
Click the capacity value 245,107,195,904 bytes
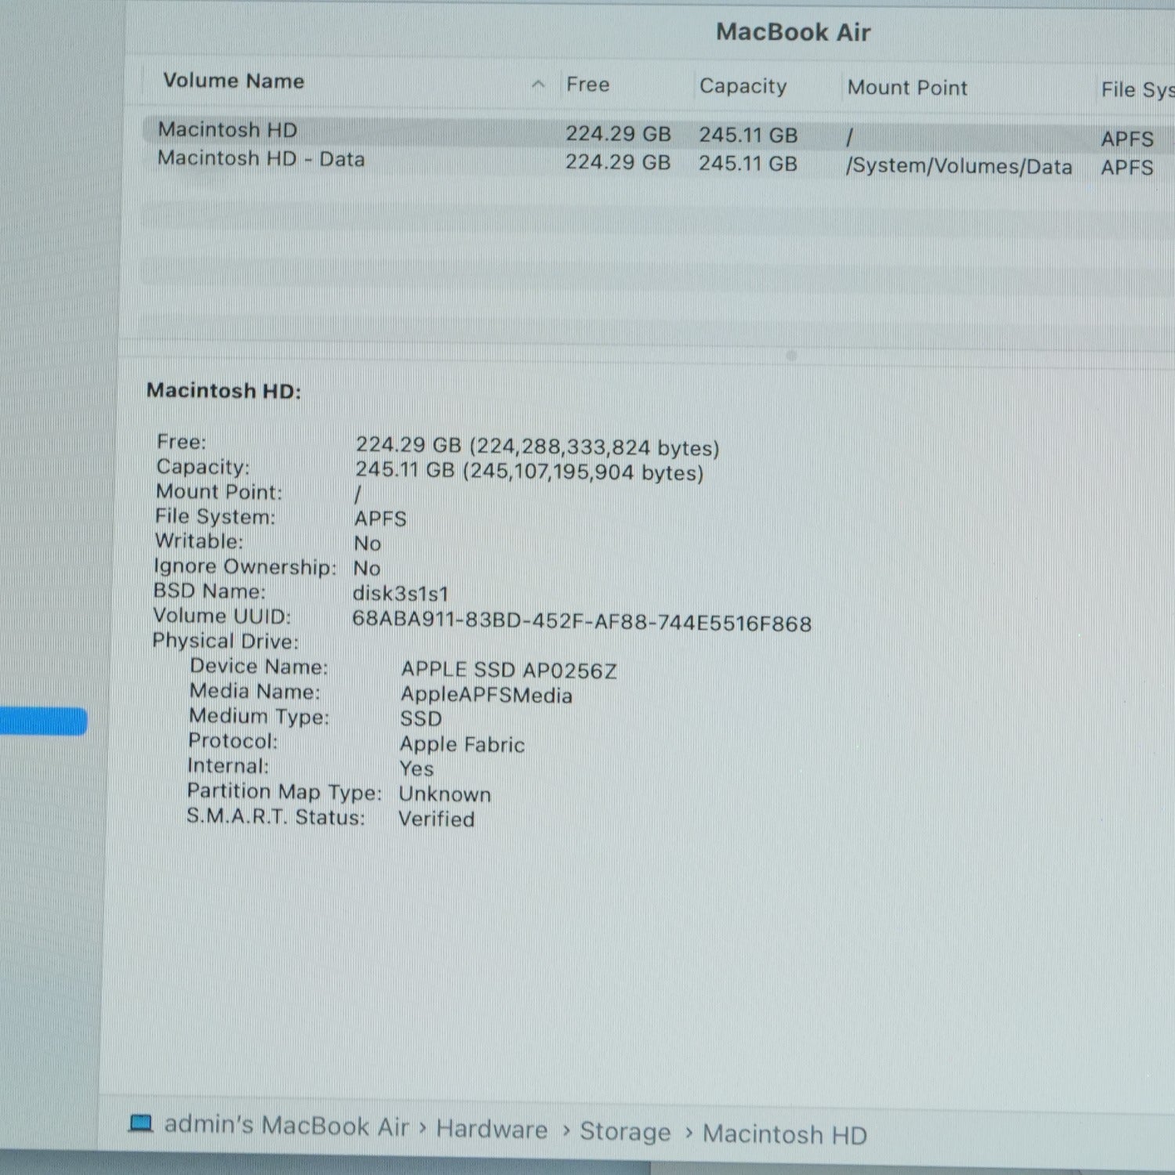coord(584,472)
